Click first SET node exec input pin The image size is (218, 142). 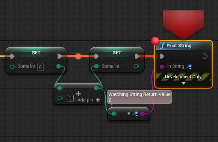(12, 56)
